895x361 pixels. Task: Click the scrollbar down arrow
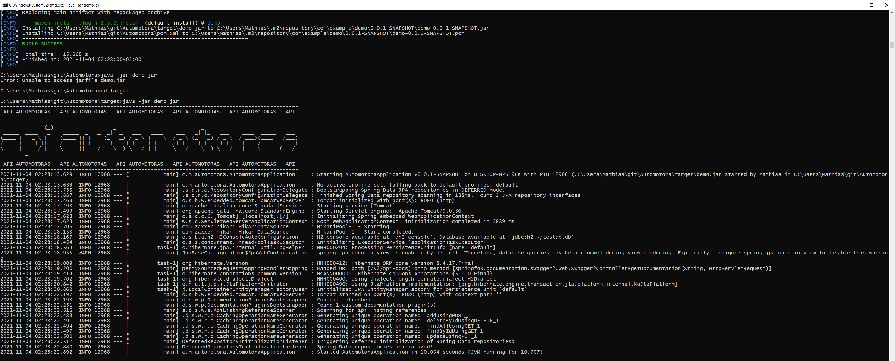click(892, 358)
